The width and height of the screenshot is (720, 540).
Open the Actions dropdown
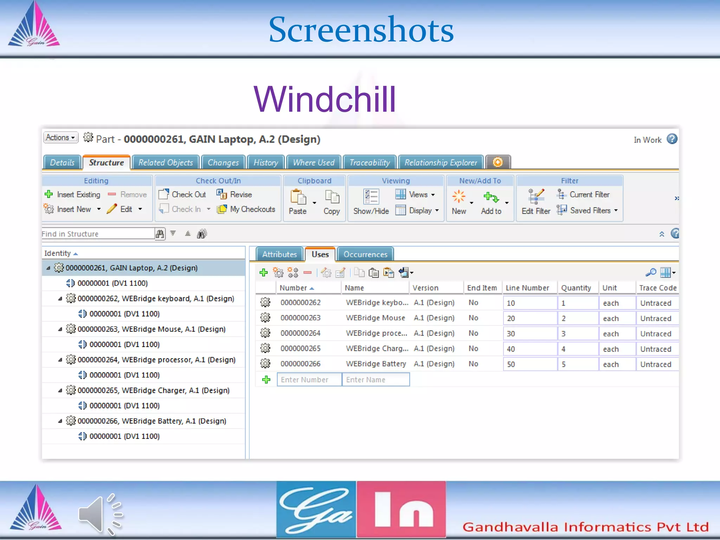pyautogui.click(x=61, y=137)
